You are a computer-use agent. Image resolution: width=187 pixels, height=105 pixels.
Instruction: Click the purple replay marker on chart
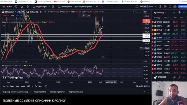click(103, 58)
